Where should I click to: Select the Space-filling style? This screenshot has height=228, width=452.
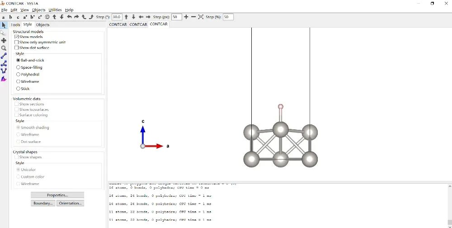click(x=18, y=67)
